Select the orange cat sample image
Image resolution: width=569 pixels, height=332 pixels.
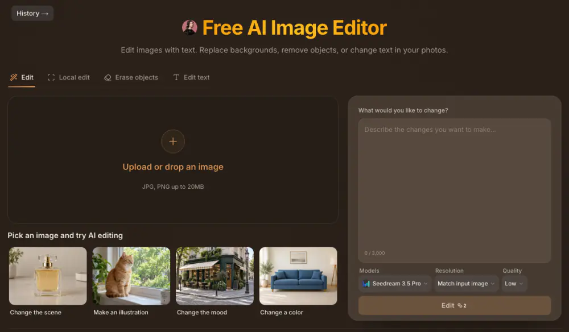[131, 276]
